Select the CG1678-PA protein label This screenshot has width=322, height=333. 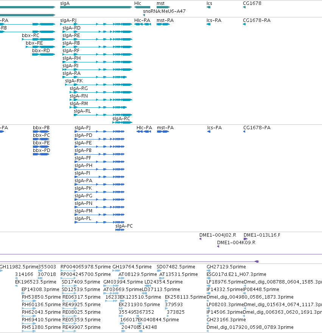[257, 128]
